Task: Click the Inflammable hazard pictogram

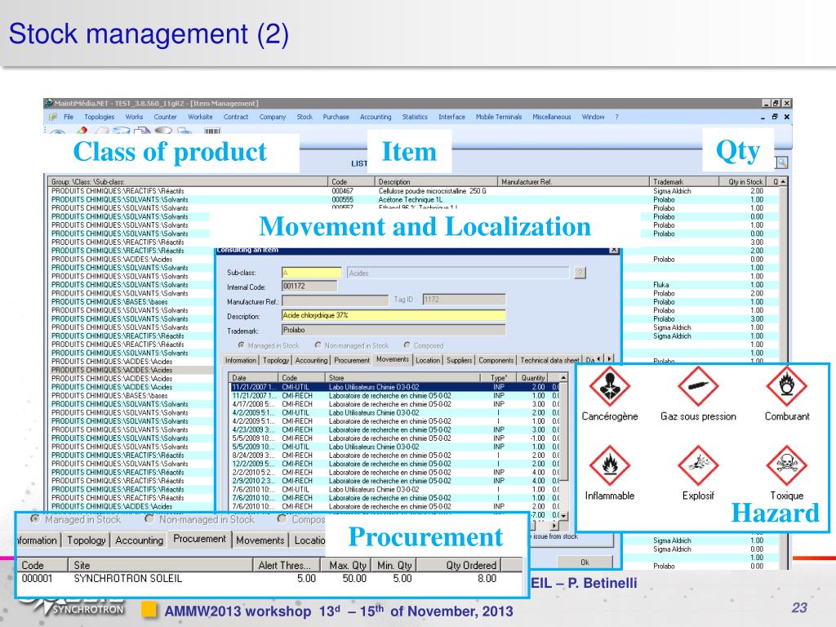Action: tap(609, 465)
